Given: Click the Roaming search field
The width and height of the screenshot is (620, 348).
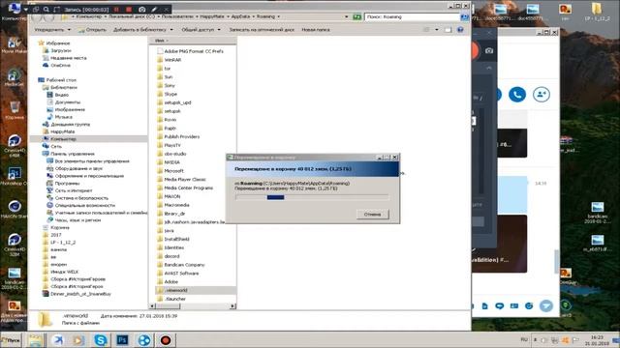Looking at the screenshot, I should click(x=412, y=17).
